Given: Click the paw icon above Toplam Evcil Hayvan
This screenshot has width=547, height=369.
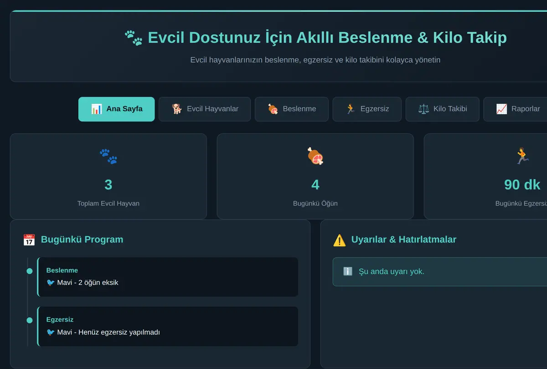Looking at the screenshot, I should coord(108,157).
